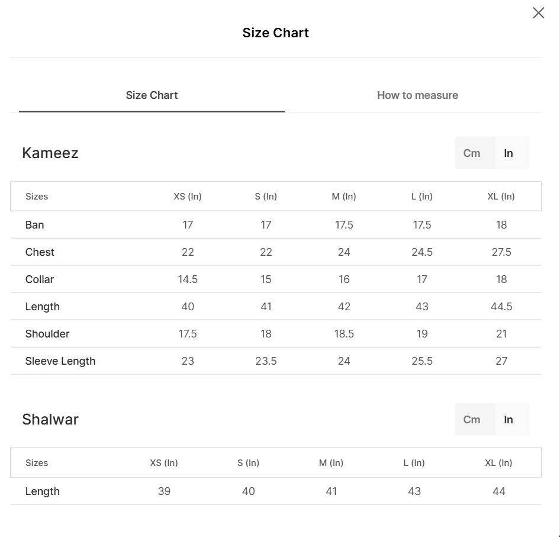Click the Shalwar XS length value 39
The height and width of the screenshot is (537, 560).
(165, 491)
